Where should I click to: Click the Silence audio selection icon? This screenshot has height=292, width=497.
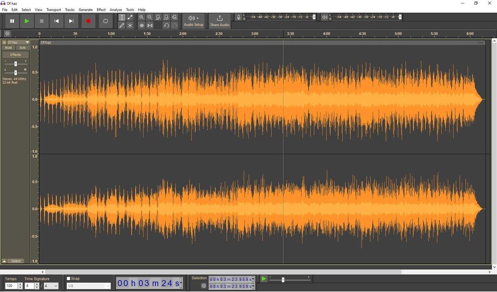point(150,25)
